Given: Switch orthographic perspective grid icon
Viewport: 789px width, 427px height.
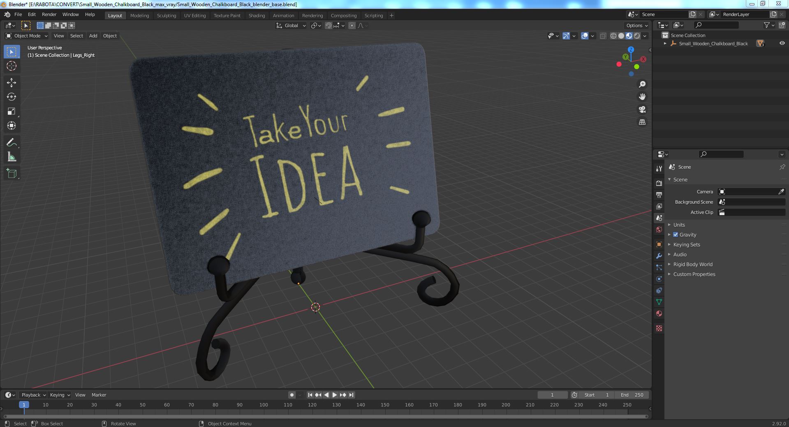Looking at the screenshot, I should [642, 122].
